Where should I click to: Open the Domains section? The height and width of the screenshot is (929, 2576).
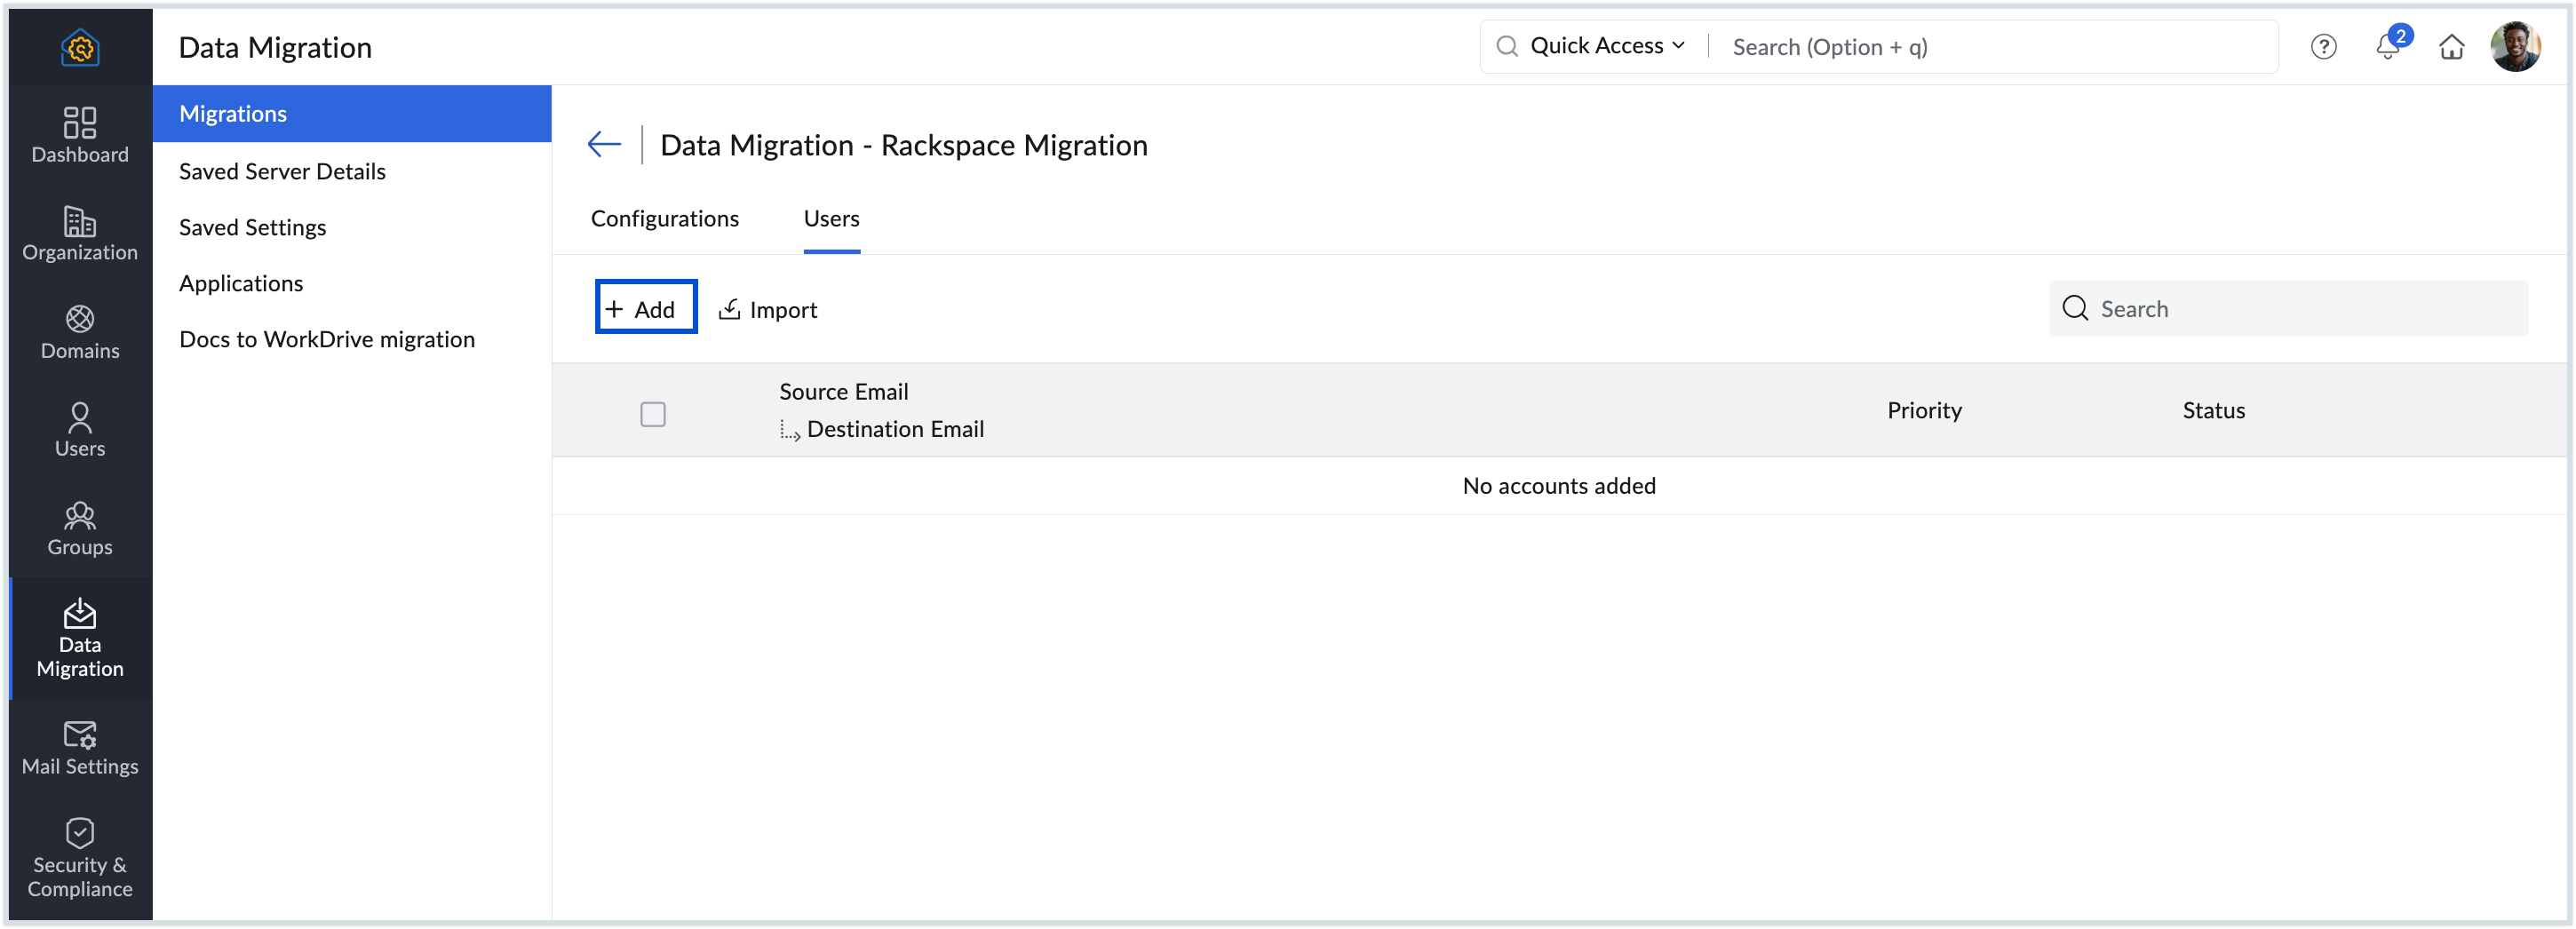click(79, 332)
